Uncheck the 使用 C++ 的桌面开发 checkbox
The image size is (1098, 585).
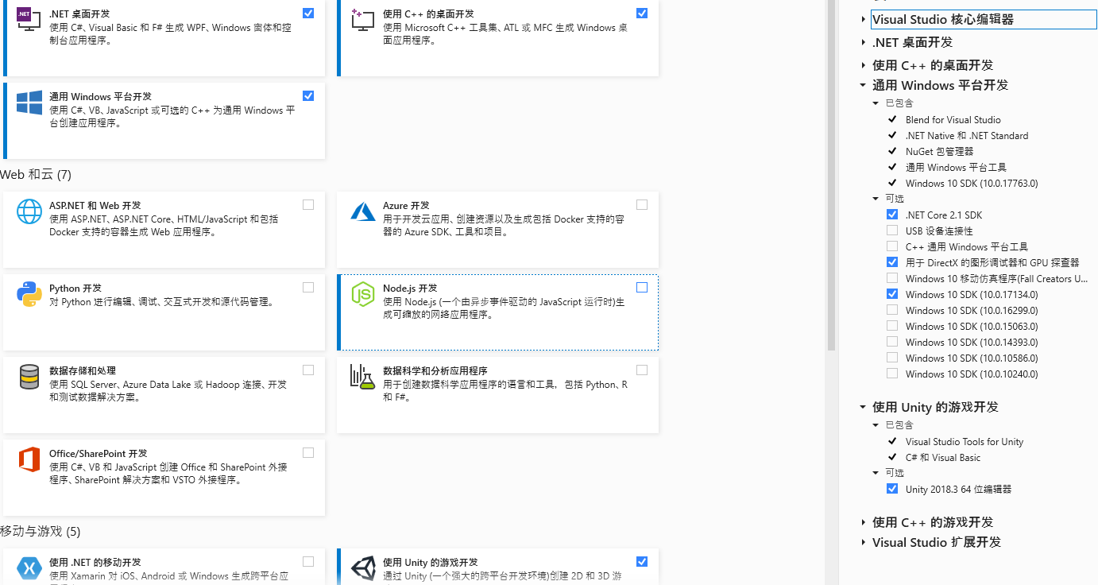click(x=642, y=14)
